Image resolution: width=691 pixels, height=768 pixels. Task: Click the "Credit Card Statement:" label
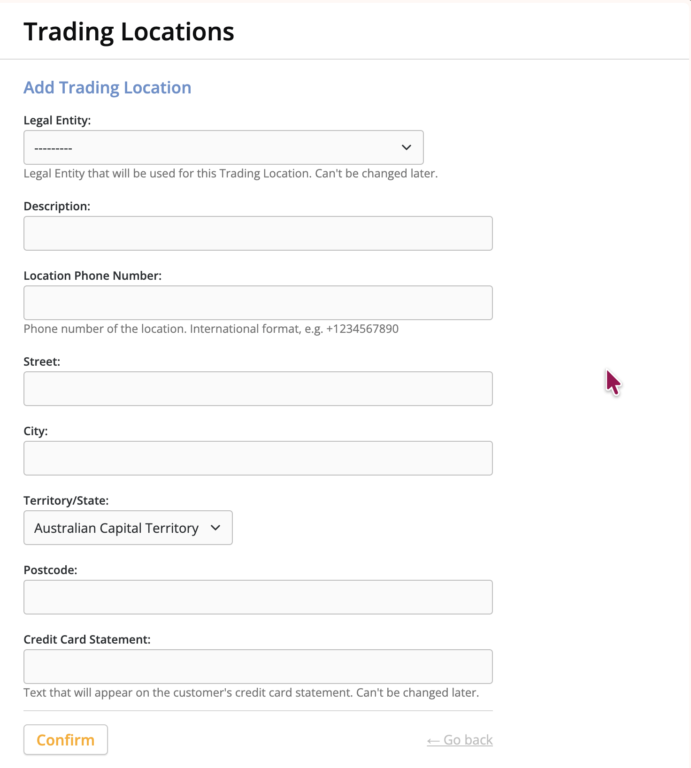click(x=87, y=639)
